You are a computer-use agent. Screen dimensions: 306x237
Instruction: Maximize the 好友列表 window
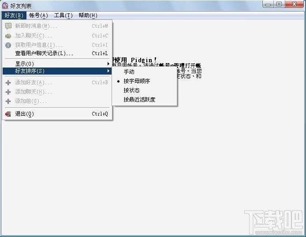point(279,4)
